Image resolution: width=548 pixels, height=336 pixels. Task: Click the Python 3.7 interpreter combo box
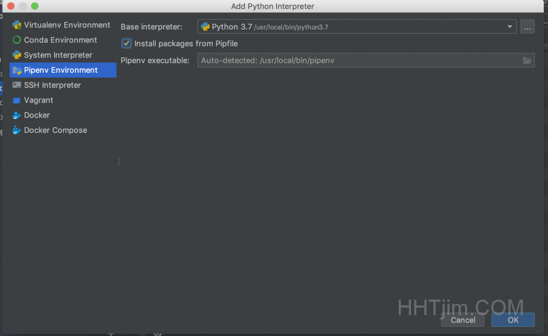357,27
